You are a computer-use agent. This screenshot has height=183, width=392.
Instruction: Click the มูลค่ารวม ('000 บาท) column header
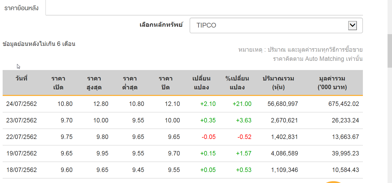coord(332,83)
